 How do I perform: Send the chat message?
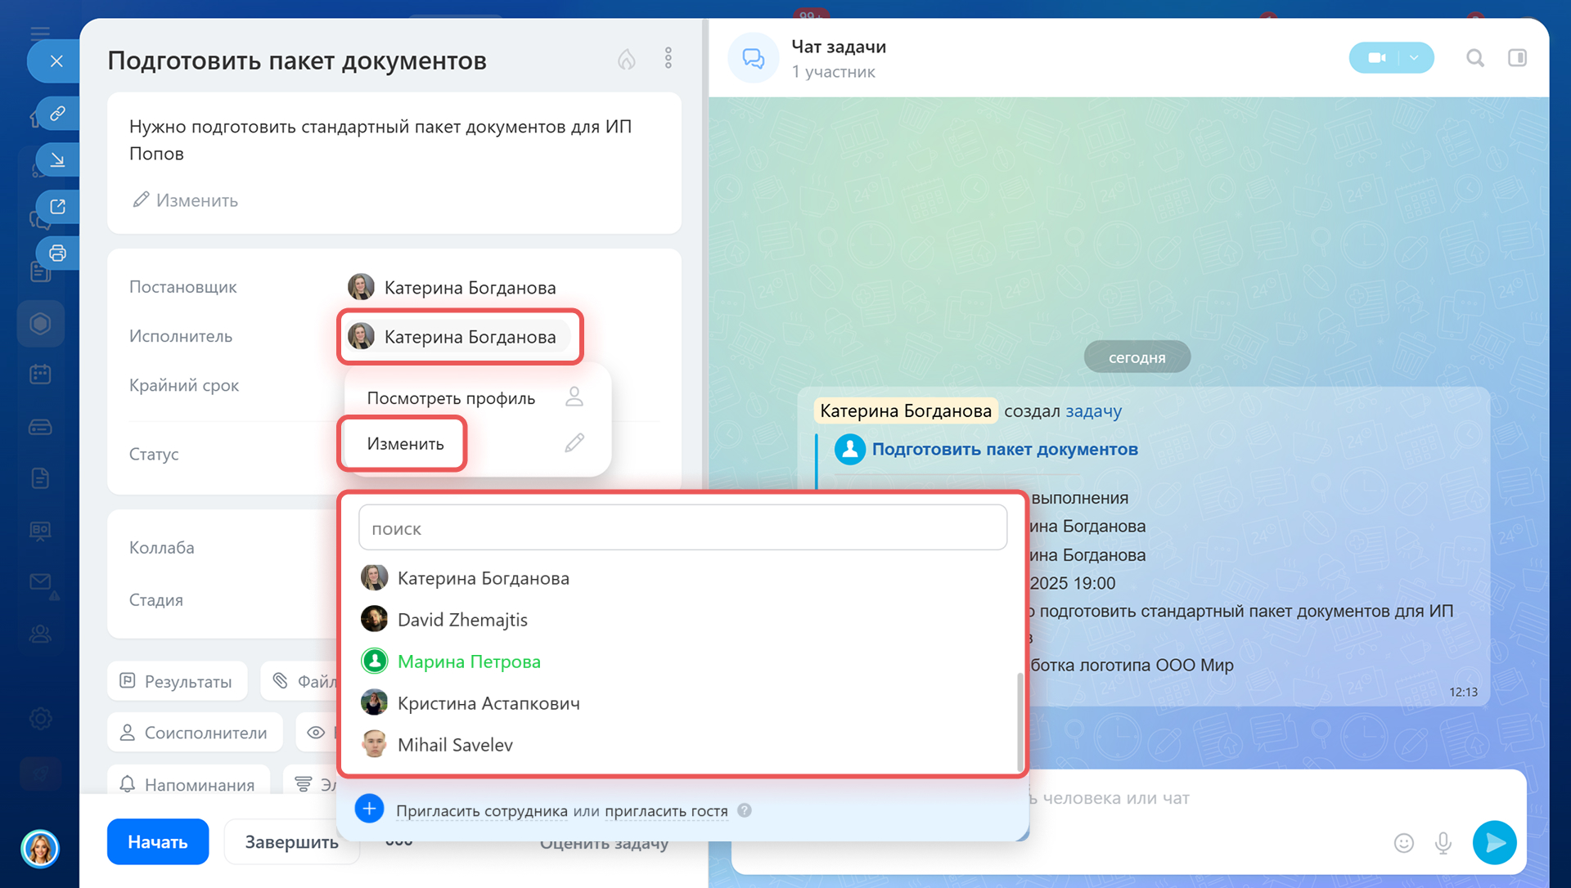(x=1494, y=842)
